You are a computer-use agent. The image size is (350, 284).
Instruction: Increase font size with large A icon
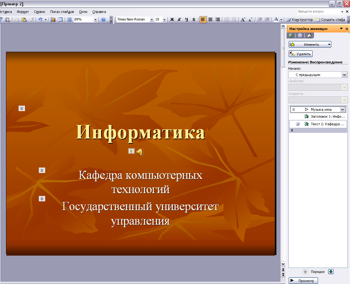[x=243, y=20]
